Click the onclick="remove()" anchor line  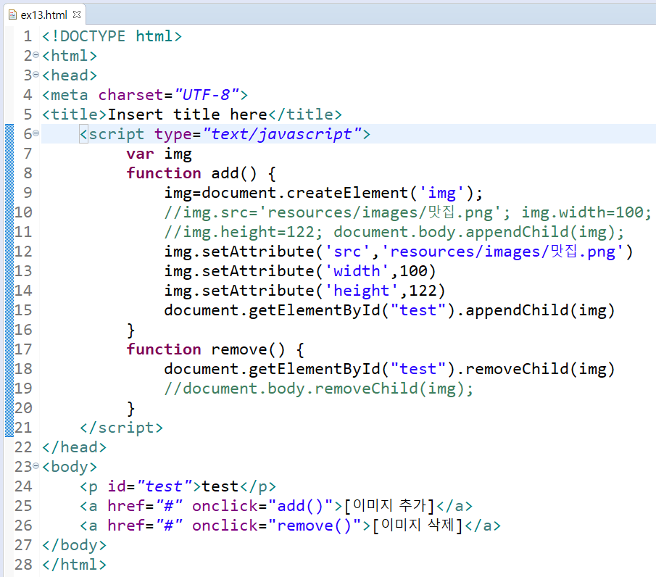coord(291,526)
